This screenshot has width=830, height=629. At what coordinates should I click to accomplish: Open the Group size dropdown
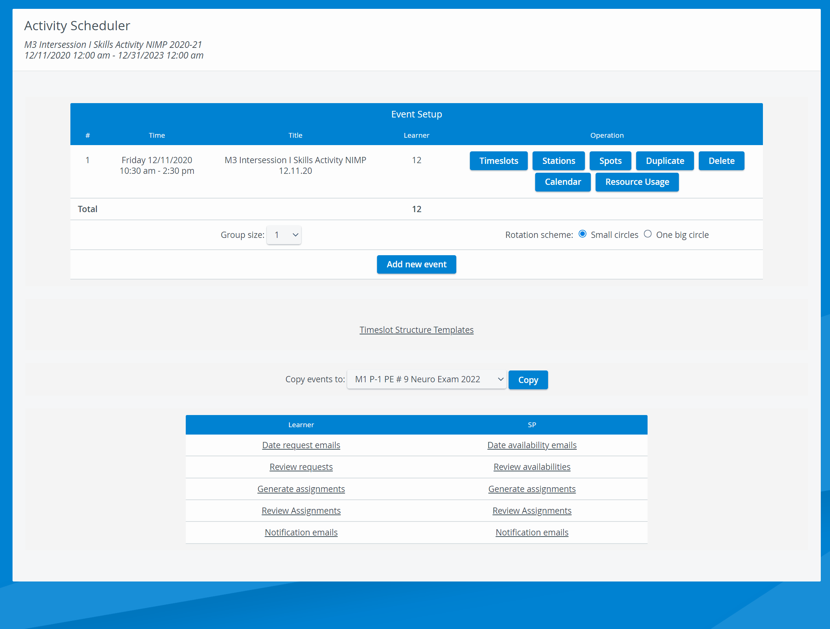[x=284, y=235]
